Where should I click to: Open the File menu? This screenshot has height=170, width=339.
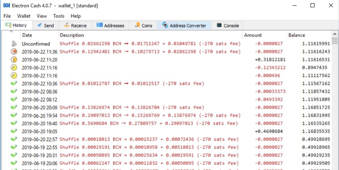pos(7,16)
